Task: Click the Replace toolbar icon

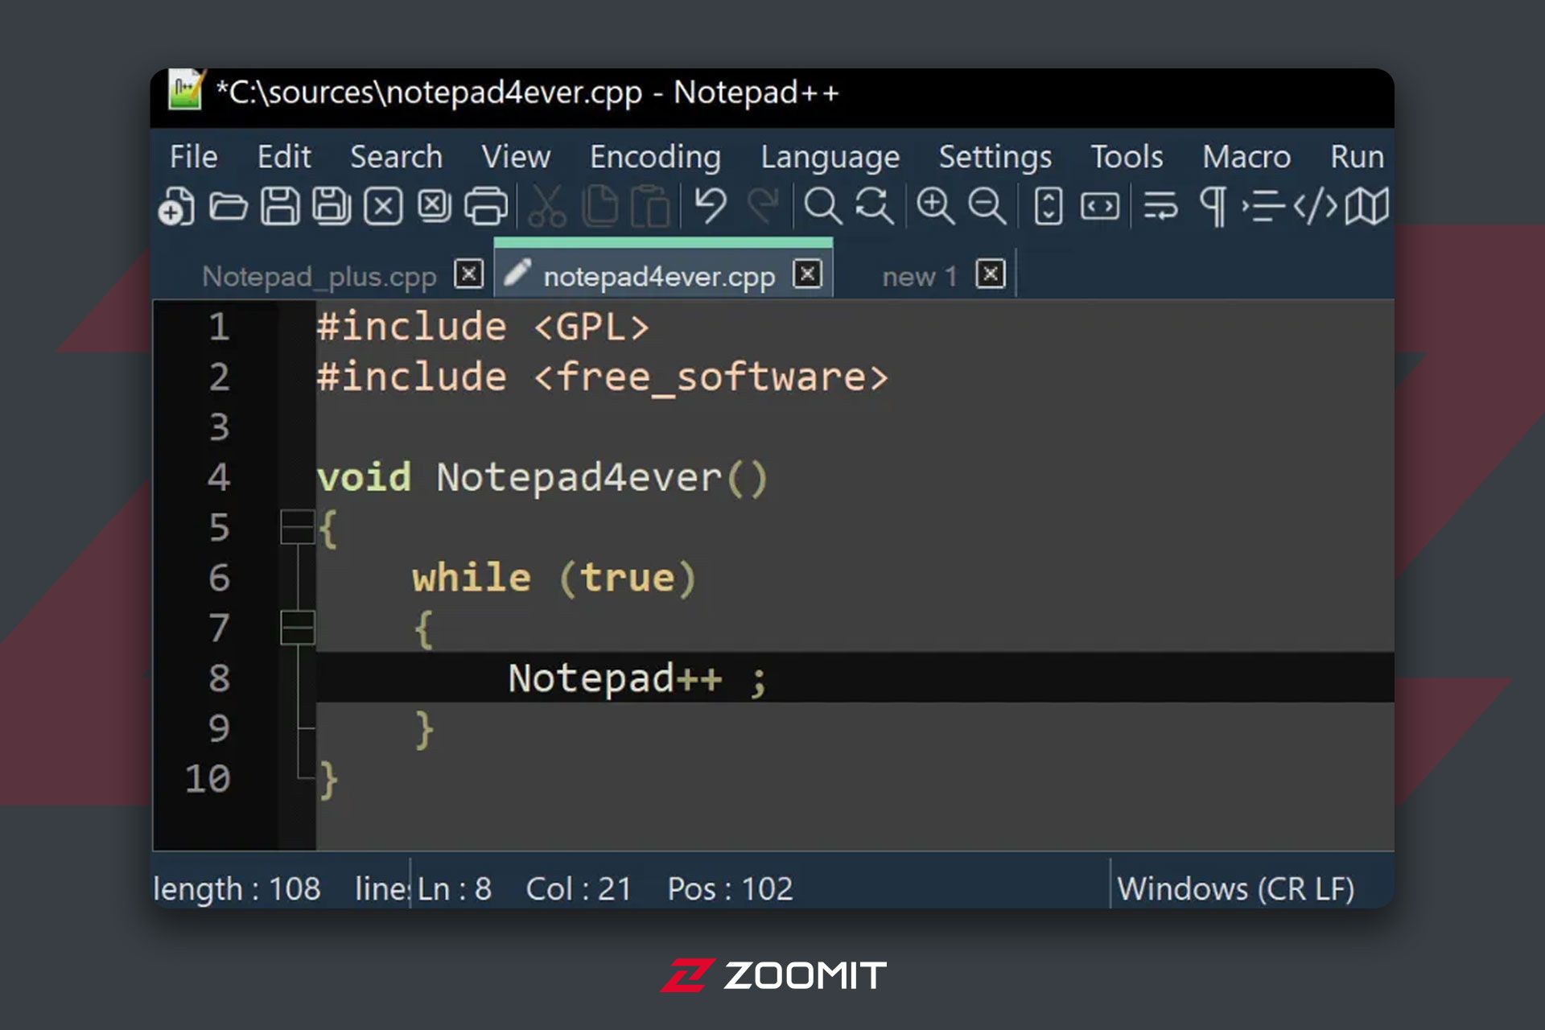Action: pyautogui.click(x=874, y=206)
